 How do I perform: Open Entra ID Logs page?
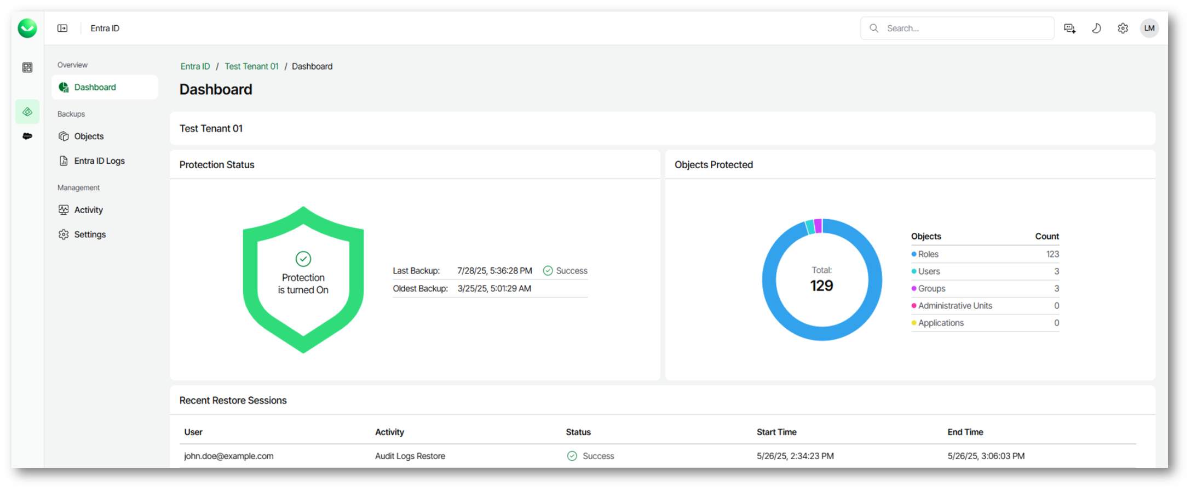[99, 161]
